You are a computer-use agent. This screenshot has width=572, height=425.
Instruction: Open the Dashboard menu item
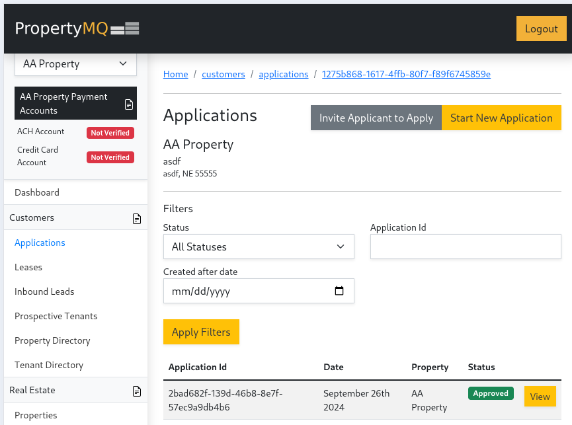[37, 192]
